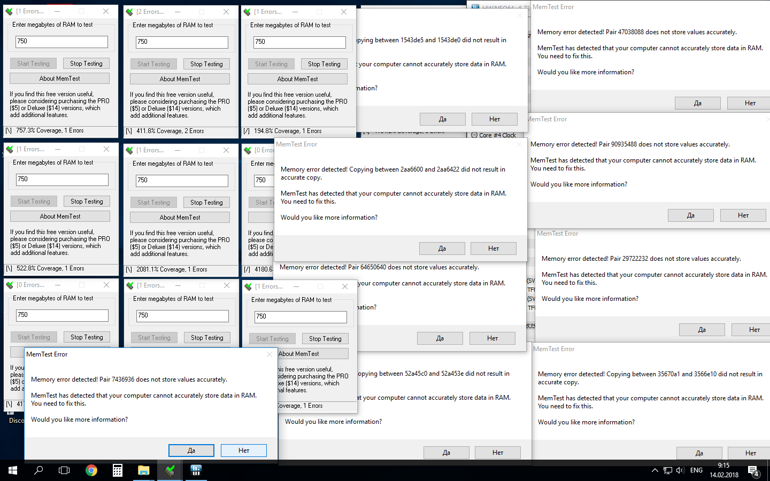
Task: Stop Testing in the 194.8% Coverage window
Action: pyautogui.click(x=324, y=64)
